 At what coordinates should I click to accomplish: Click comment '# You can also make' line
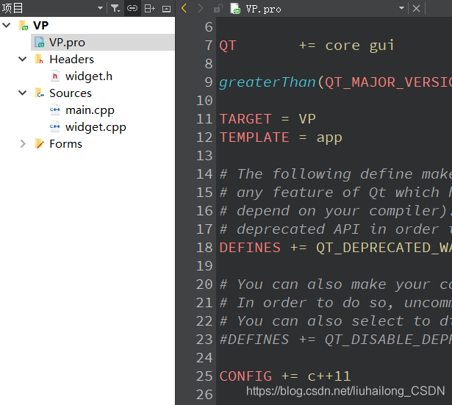click(336, 284)
